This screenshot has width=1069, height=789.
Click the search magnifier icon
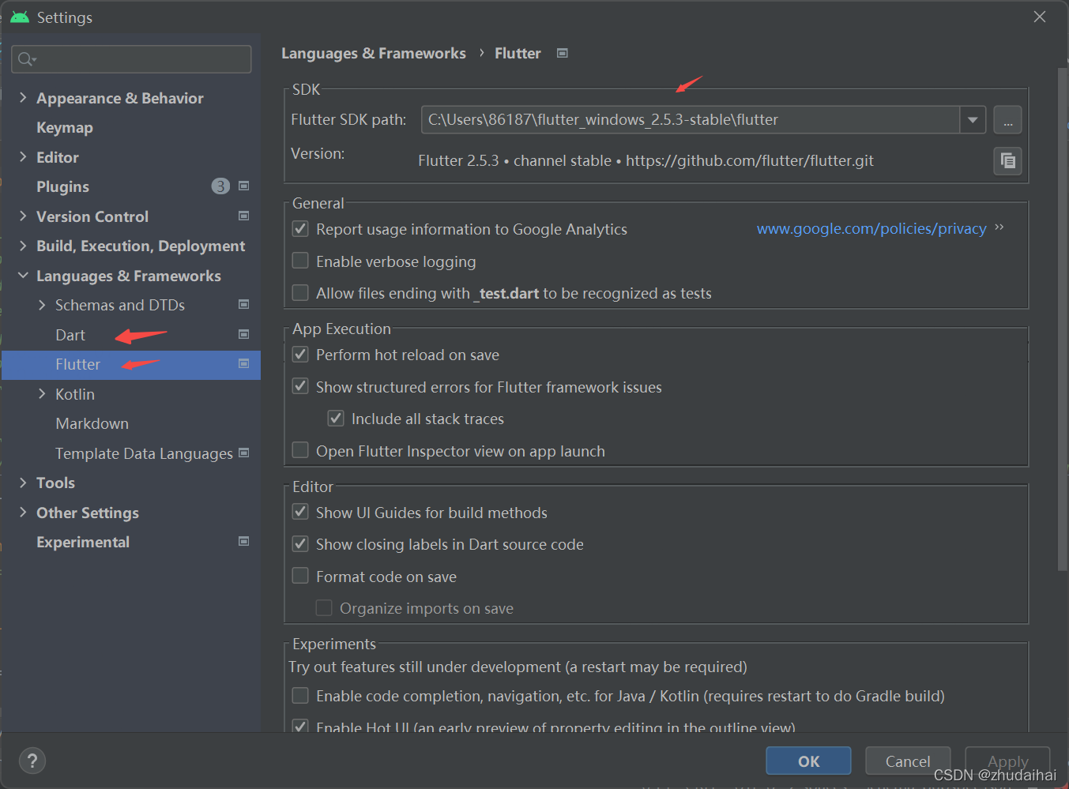pyautogui.click(x=27, y=59)
